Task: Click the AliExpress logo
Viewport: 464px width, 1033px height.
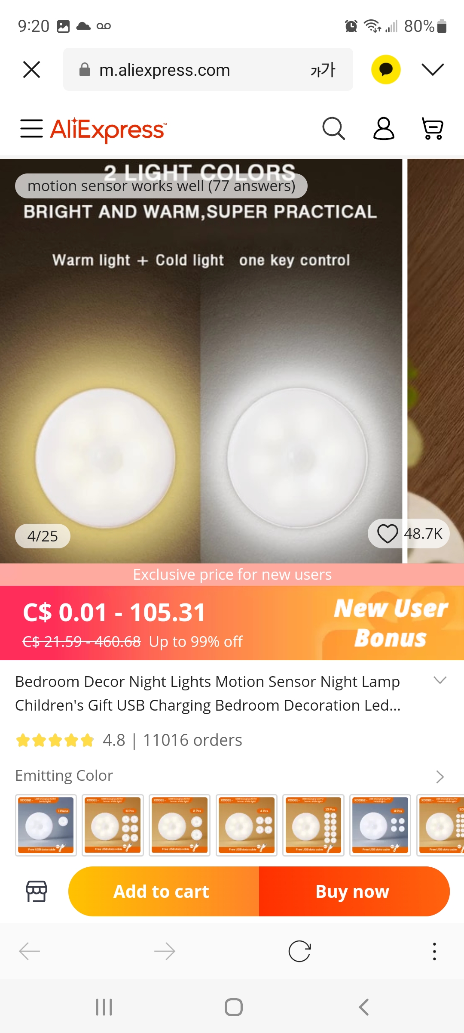Action: coord(108,129)
